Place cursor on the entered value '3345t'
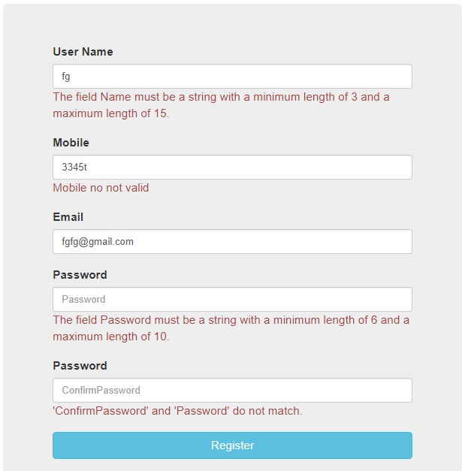 74,168
